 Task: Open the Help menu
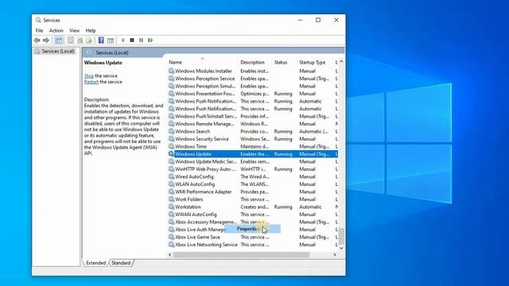coord(91,30)
